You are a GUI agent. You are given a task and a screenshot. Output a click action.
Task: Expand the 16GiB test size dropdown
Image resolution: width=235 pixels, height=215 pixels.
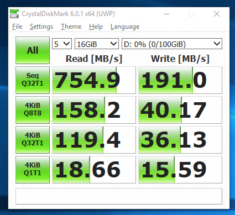coord(96,44)
